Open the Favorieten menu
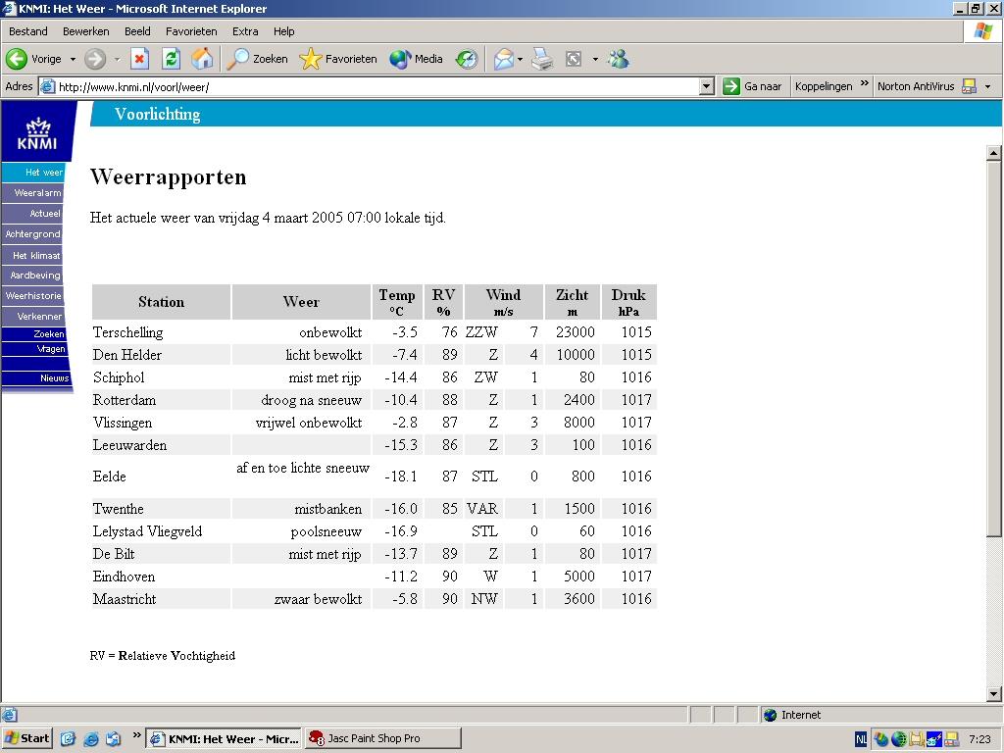Viewport: 1004px width, 753px height. 191,31
